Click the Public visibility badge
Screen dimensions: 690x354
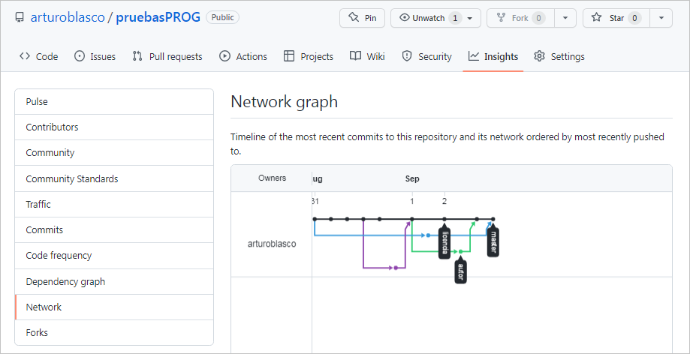point(223,17)
